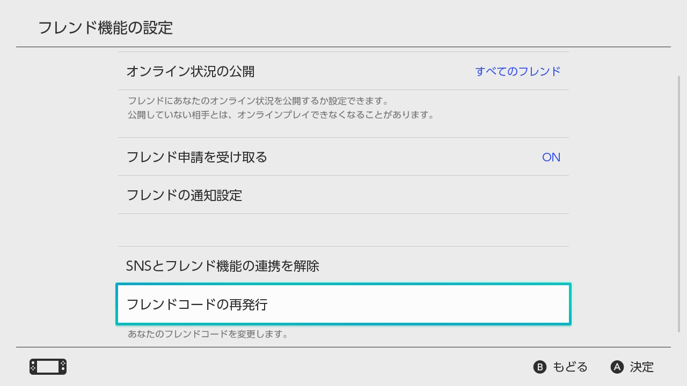
Task: Click the footer divider line above the button hints
Action: point(343,347)
